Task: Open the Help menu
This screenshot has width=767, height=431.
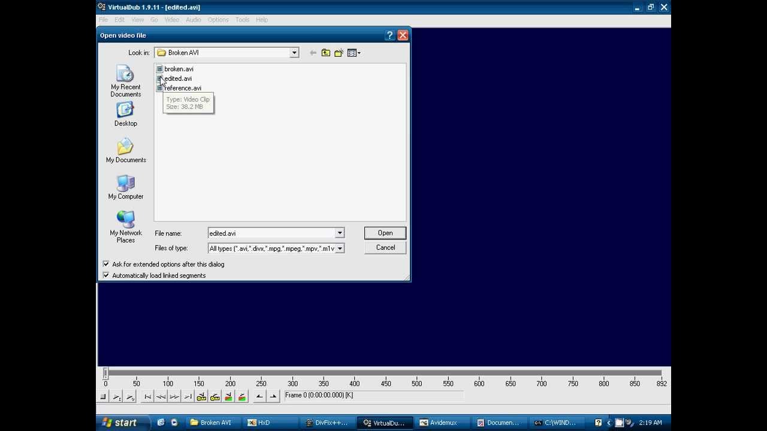Action: (x=262, y=20)
